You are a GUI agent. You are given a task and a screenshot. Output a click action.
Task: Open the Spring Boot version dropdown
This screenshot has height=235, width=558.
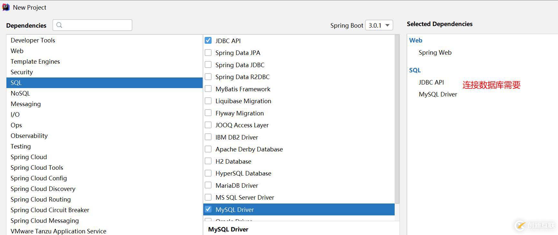pos(379,25)
